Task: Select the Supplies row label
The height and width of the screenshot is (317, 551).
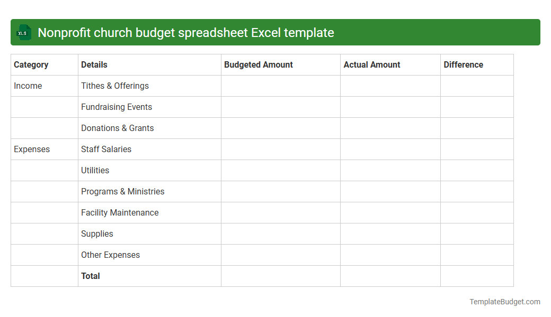Action: [x=97, y=234]
